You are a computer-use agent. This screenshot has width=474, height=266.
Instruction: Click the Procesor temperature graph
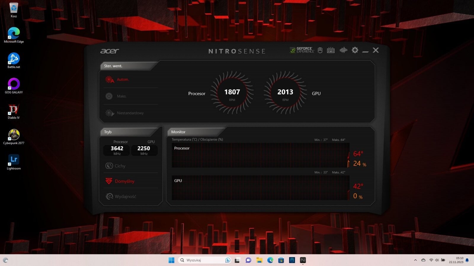[x=260, y=155]
